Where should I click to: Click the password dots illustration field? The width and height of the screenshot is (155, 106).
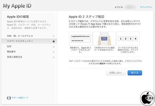point(81,41)
